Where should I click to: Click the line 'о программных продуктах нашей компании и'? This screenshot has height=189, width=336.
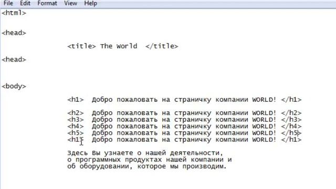[x=150, y=160]
